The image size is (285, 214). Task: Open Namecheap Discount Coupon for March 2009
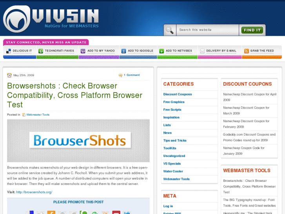coord(246,111)
